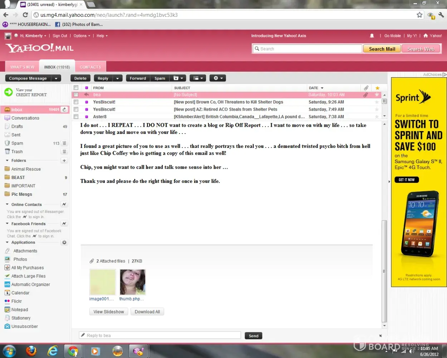Go back in the browser
This screenshot has height=358, width=447.
click(6, 15)
